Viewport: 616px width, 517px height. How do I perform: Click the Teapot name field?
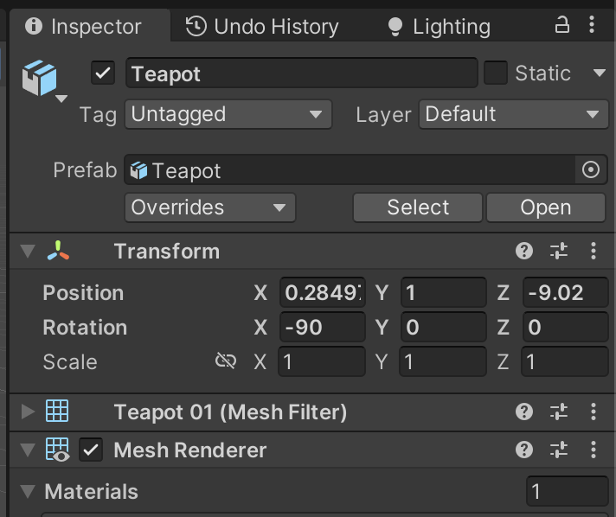pos(301,73)
